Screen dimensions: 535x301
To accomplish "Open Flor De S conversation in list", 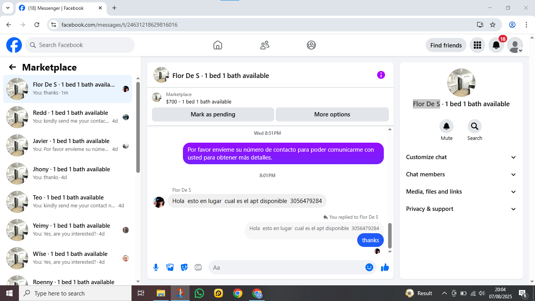I will pos(68,89).
